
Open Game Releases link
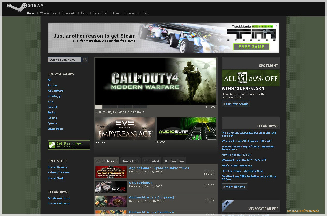pyautogui.click(x=59, y=204)
